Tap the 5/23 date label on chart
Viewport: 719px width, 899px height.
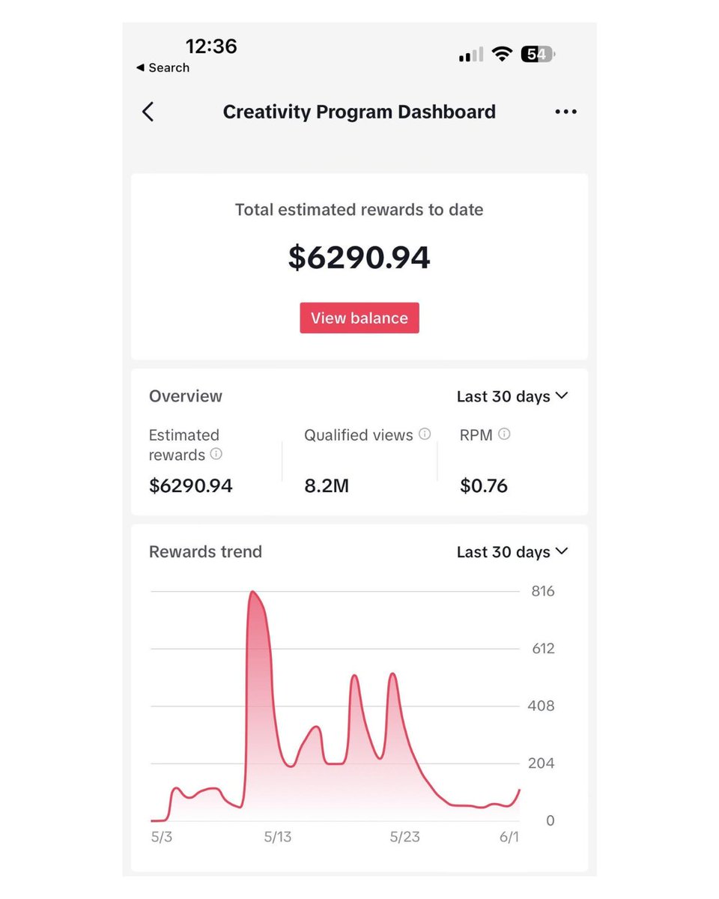[405, 837]
